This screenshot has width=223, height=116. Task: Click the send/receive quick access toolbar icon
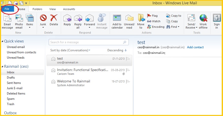pos(21,3)
